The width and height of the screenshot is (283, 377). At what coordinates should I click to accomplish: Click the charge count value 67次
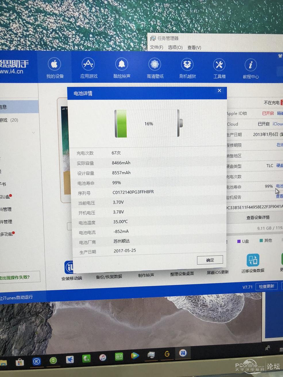[x=116, y=153]
